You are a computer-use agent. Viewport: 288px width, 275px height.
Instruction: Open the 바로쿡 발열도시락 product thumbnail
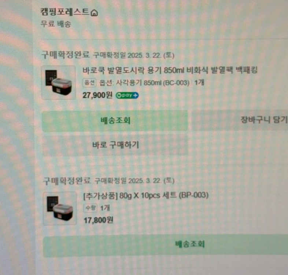pyautogui.click(x=59, y=83)
